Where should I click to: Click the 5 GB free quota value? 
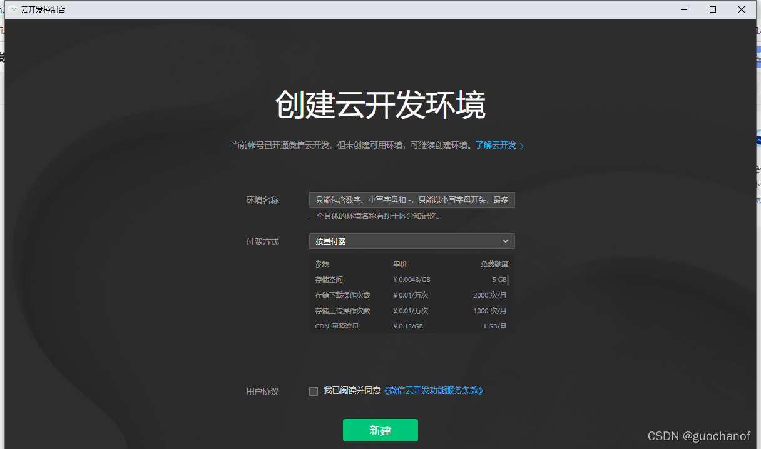pyautogui.click(x=499, y=280)
